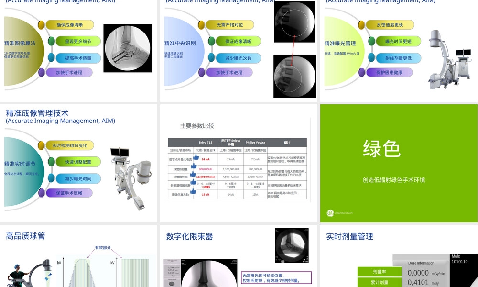Image resolution: width=478 pixels, height=287 pixels.
Task: Click the C-arm machine image in 精准曝光管理 slide
Action: tap(450, 59)
